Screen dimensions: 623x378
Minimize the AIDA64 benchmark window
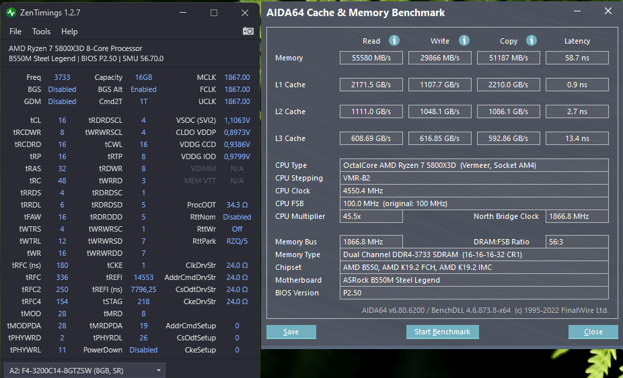pyautogui.click(x=577, y=11)
